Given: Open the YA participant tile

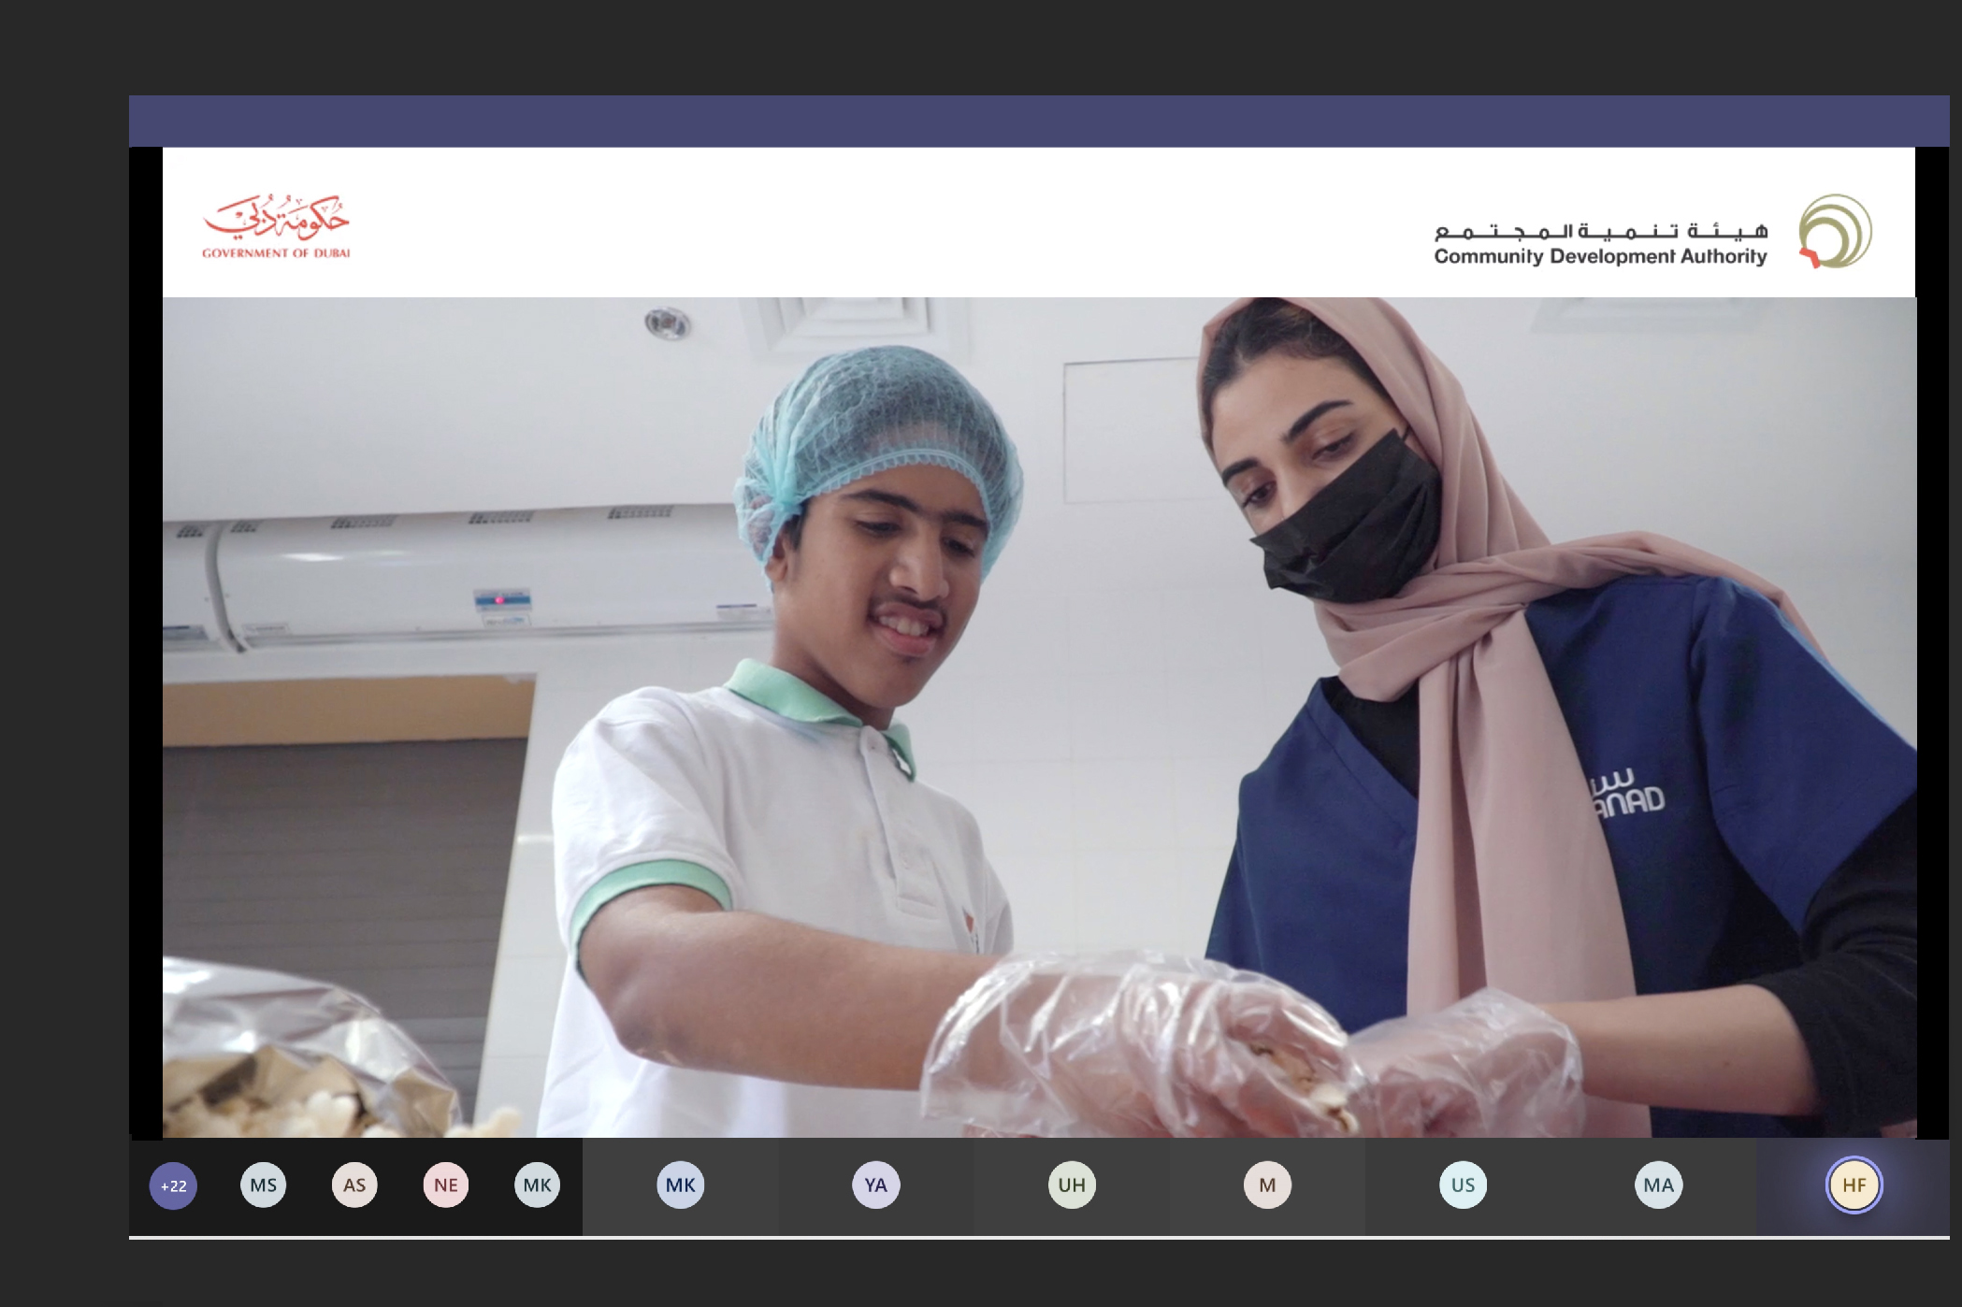Looking at the screenshot, I should [875, 1185].
